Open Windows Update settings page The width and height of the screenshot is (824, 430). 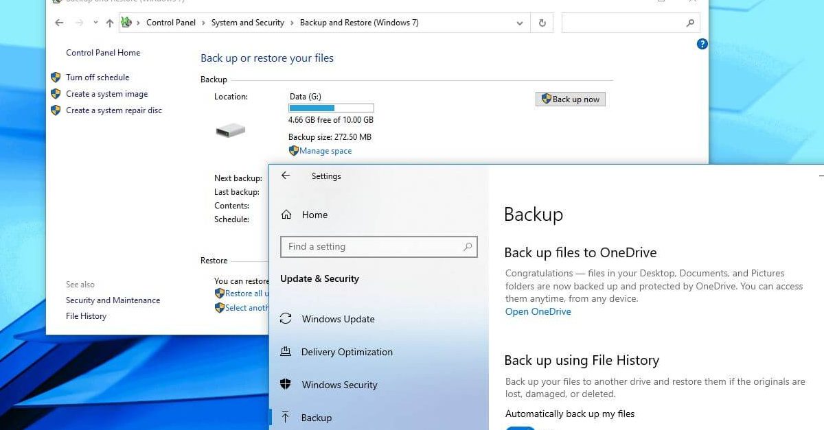(x=338, y=319)
